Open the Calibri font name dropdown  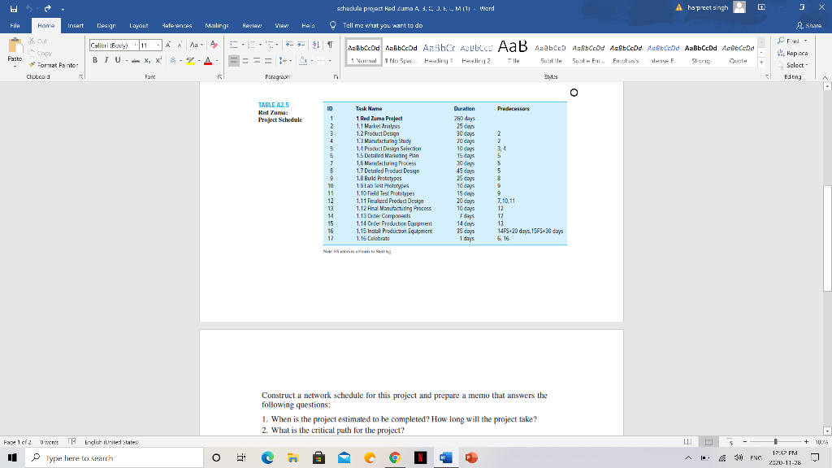[x=136, y=44]
